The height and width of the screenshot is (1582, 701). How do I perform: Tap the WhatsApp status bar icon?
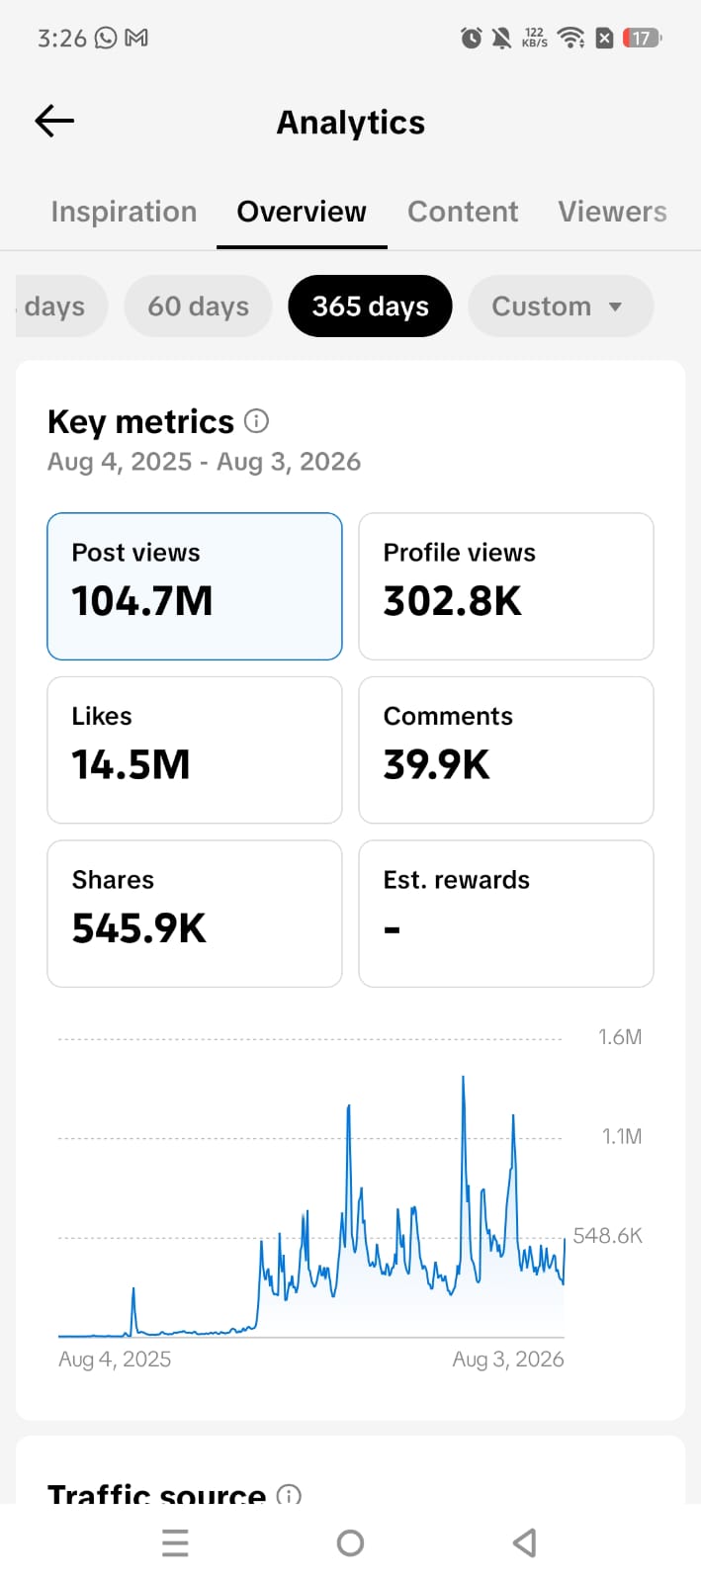(106, 38)
